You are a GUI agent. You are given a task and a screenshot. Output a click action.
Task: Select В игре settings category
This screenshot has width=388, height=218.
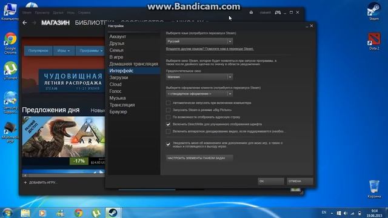point(116,57)
